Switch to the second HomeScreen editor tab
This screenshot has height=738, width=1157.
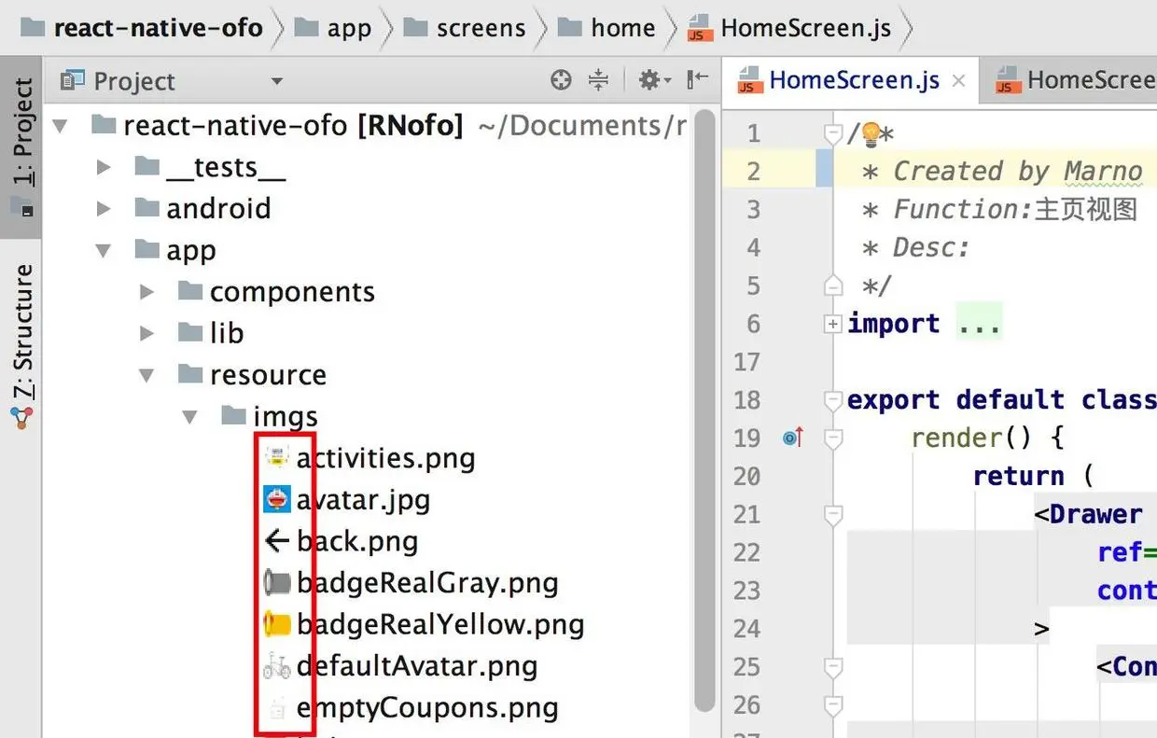[x=1073, y=81]
